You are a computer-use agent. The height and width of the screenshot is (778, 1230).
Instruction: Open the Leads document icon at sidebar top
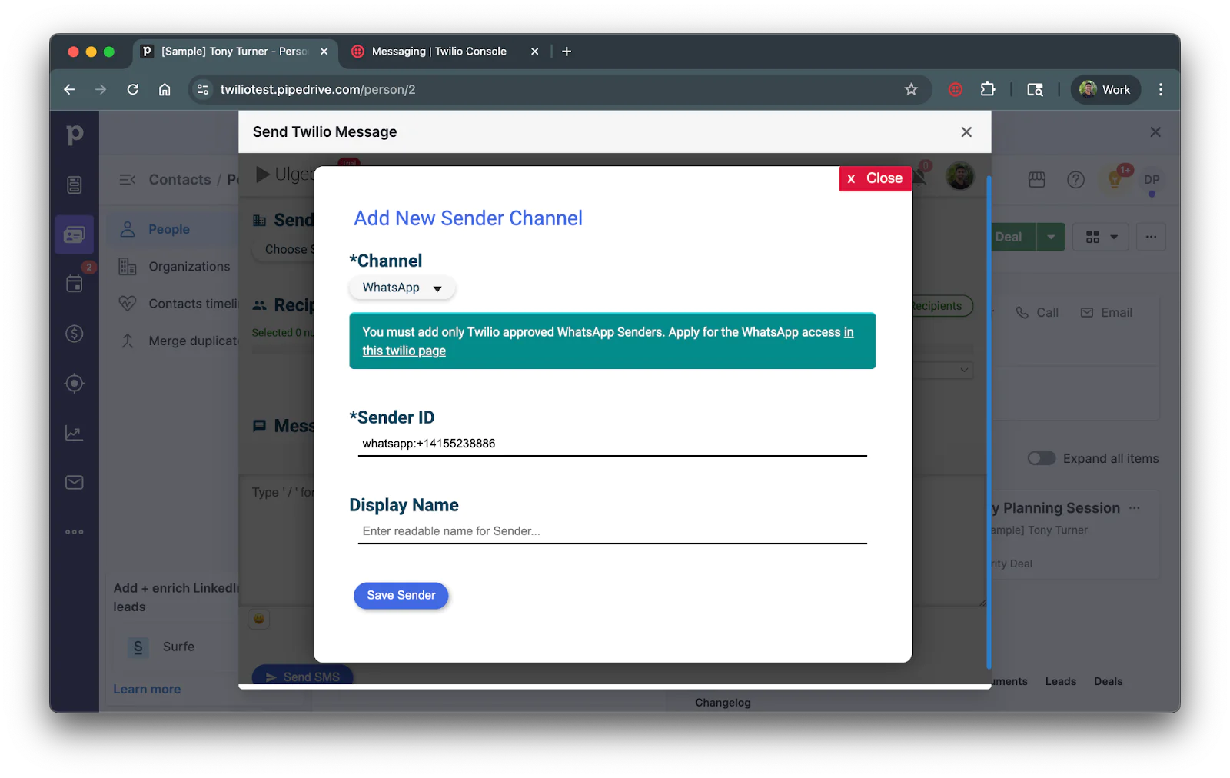(x=74, y=184)
